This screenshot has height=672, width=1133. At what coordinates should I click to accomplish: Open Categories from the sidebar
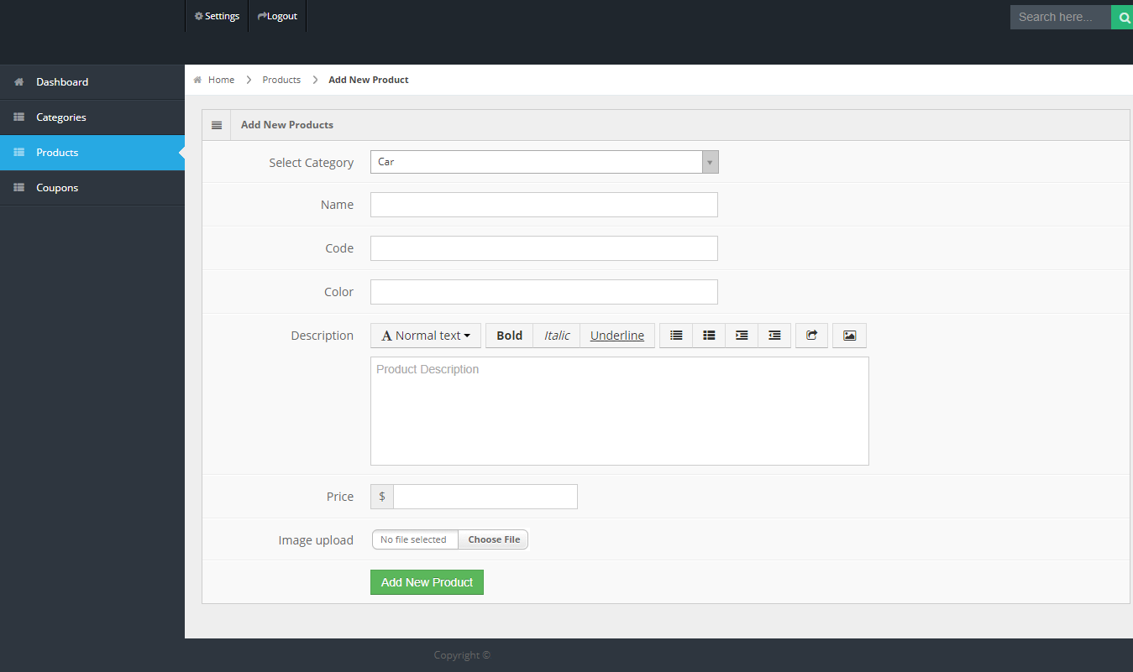(92, 117)
